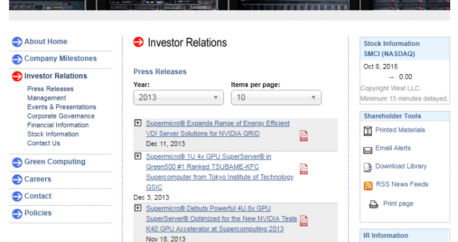Expand the Energy Efficient VDI Server release
The image size is (458, 242).
pos(138,123)
